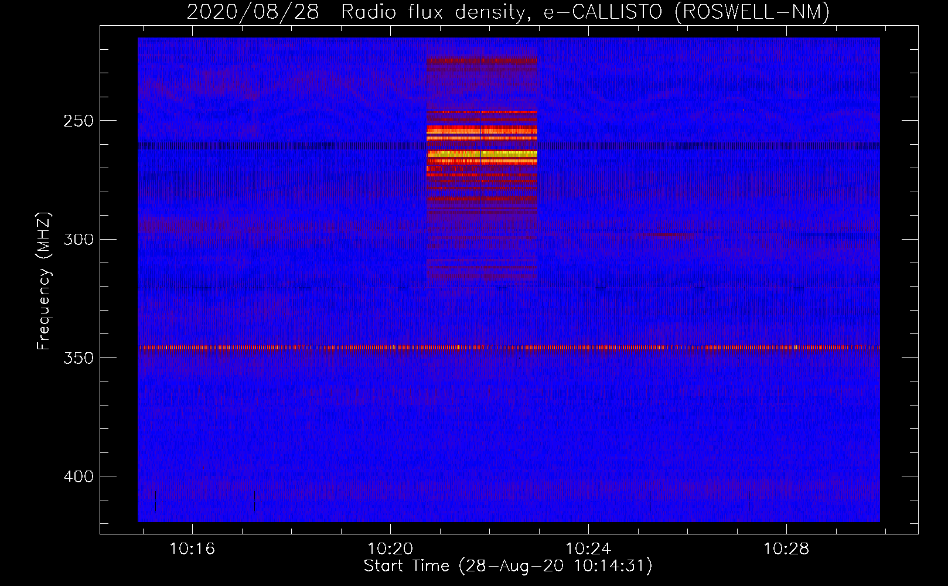This screenshot has height=586, width=948.
Task: Select the 'Frequency (MHZ)' axis label
Action: (44, 281)
